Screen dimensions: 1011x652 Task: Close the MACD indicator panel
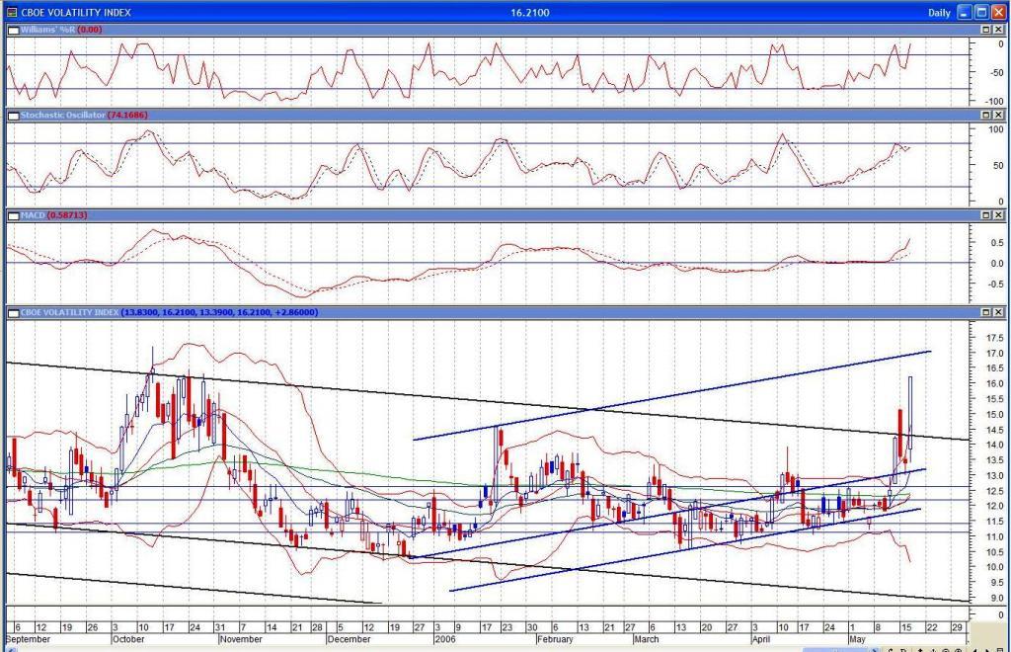[x=998, y=215]
